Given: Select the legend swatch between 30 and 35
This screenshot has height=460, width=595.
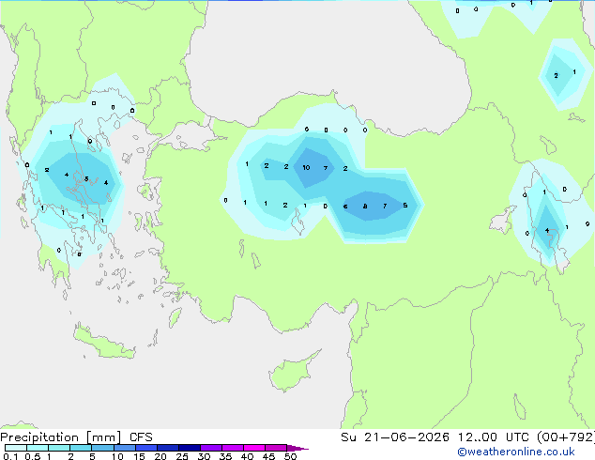Looking at the screenshot, I should tap(210, 448).
